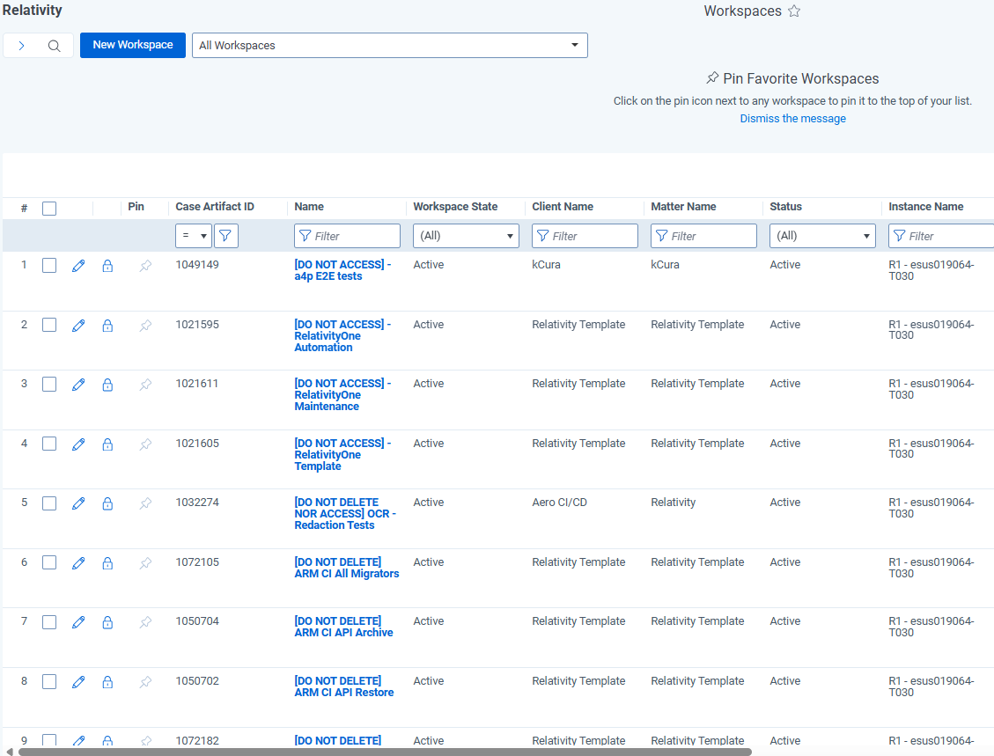Click the lock icon for a4p E2E tests row
994x756 pixels.
point(107,266)
